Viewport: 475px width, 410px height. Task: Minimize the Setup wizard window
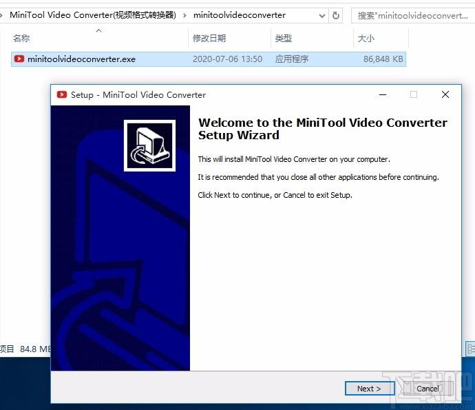383,94
